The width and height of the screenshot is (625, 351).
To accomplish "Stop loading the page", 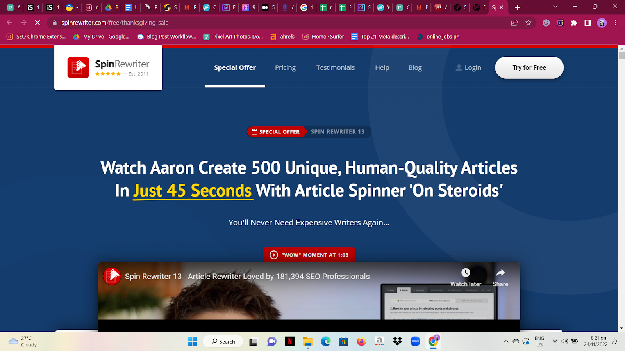I will (37, 23).
